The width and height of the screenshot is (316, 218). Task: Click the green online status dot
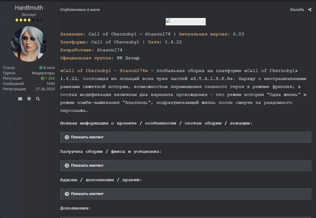[x=41, y=68]
